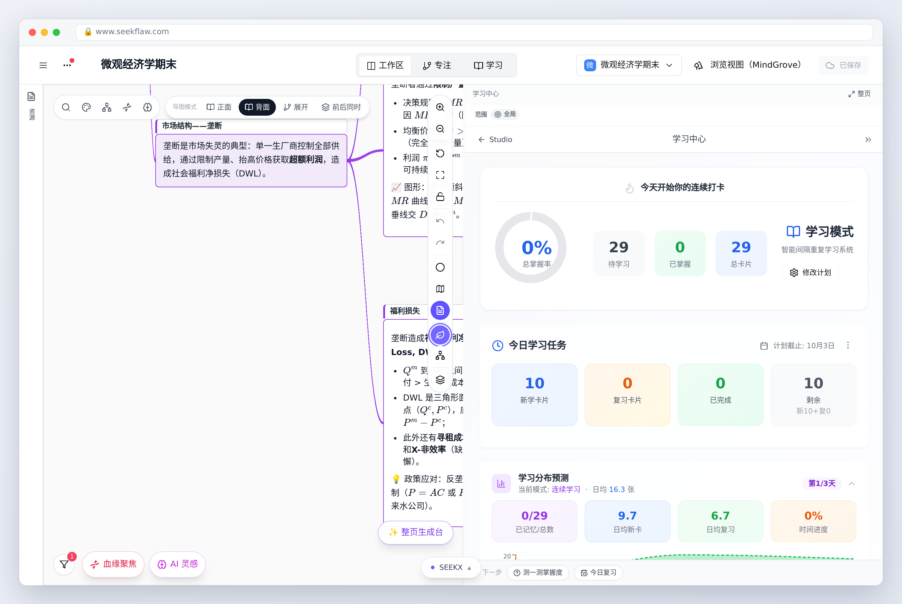Click the highlighted leaf icon in vertical toolbar
902x604 pixels.
(440, 335)
